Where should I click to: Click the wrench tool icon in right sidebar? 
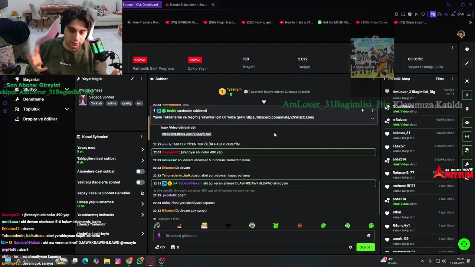tap(467, 164)
